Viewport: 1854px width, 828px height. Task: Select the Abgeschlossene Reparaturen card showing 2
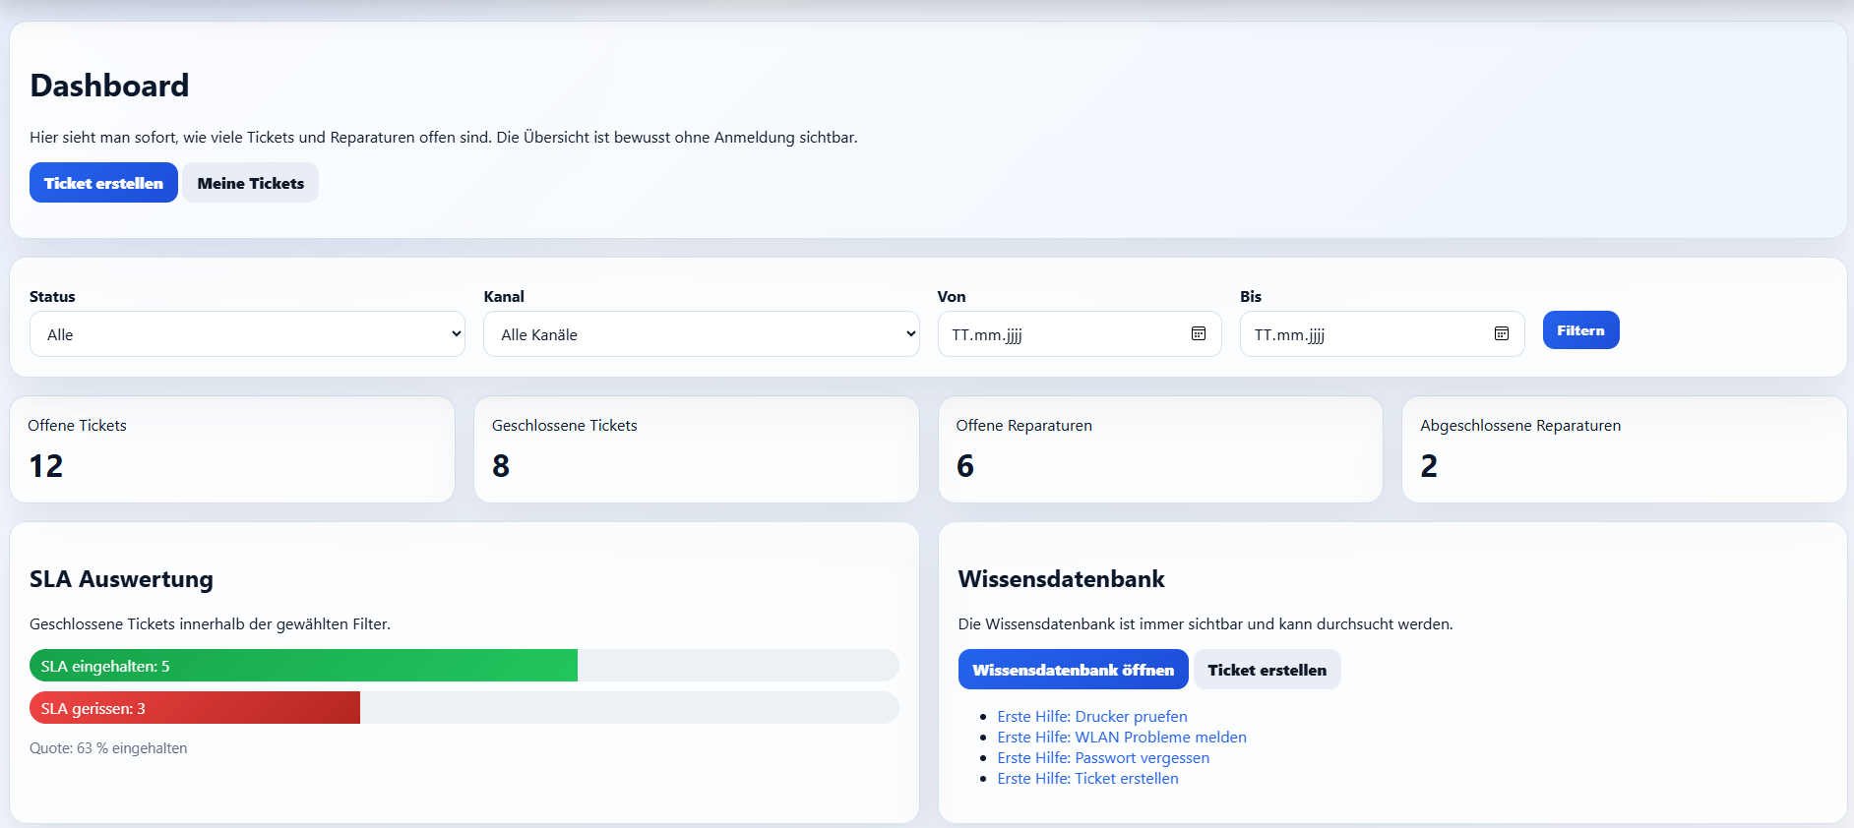click(x=1625, y=449)
